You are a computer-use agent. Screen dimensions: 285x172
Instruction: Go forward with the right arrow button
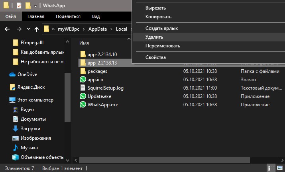click(x=19, y=29)
